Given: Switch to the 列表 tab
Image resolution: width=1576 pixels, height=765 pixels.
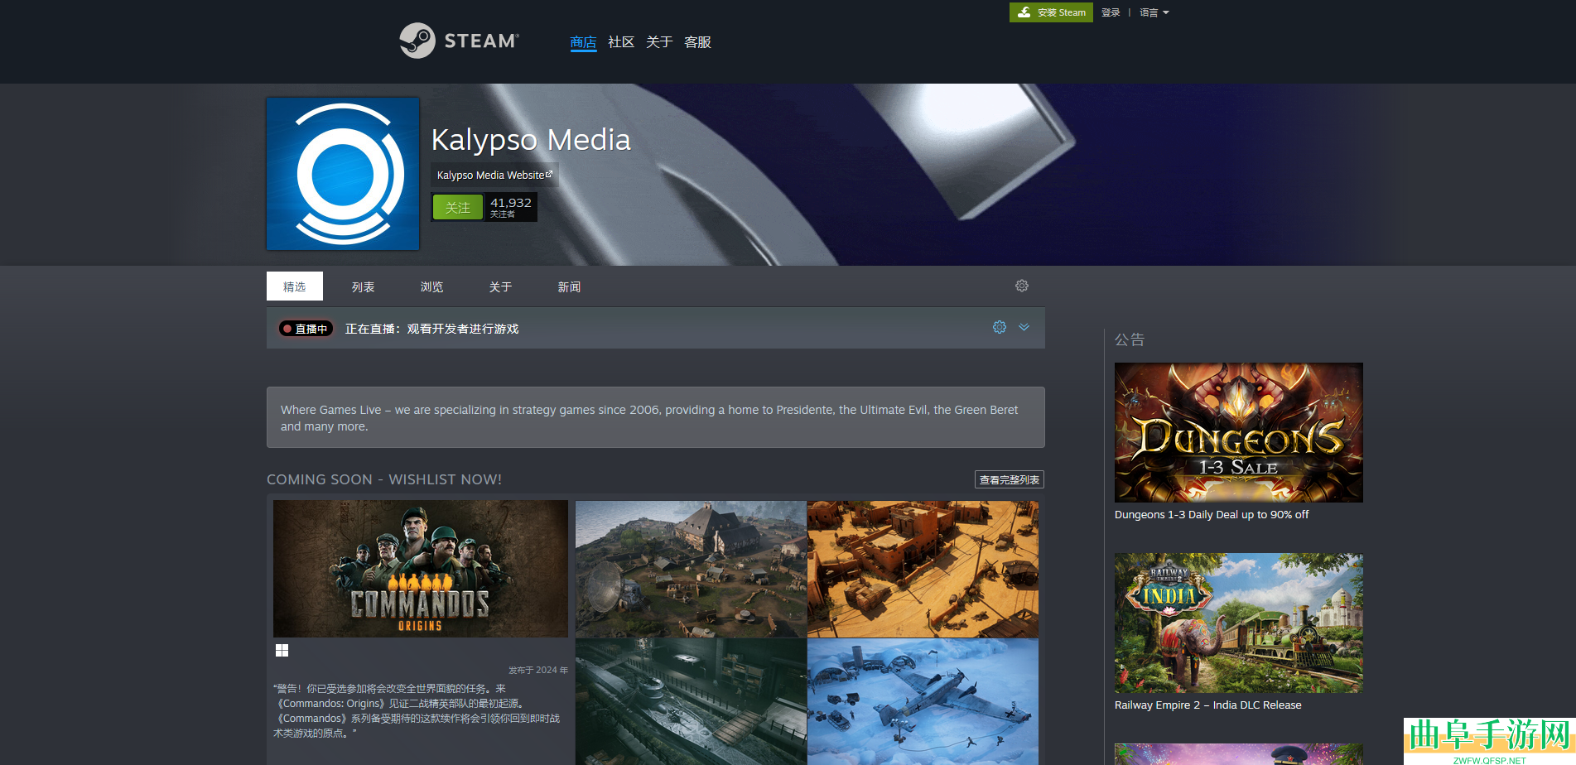Looking at the screenshot, I should point(363,286).
